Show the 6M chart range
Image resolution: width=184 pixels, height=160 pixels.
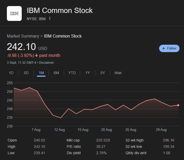pos(56,73)
